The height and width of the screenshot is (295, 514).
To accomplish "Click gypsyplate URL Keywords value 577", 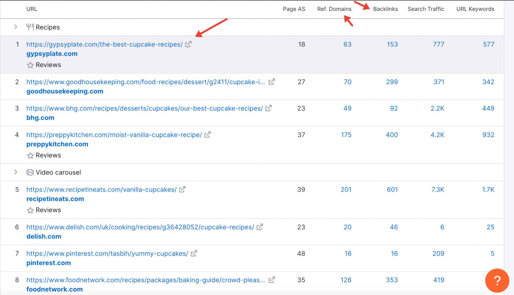I will [x=489, y=44].
